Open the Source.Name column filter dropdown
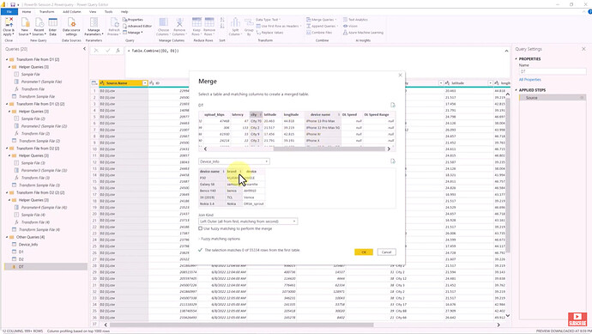Image resolution: width=592 pixels, height=334 pixels. click(x=145, y=83)
